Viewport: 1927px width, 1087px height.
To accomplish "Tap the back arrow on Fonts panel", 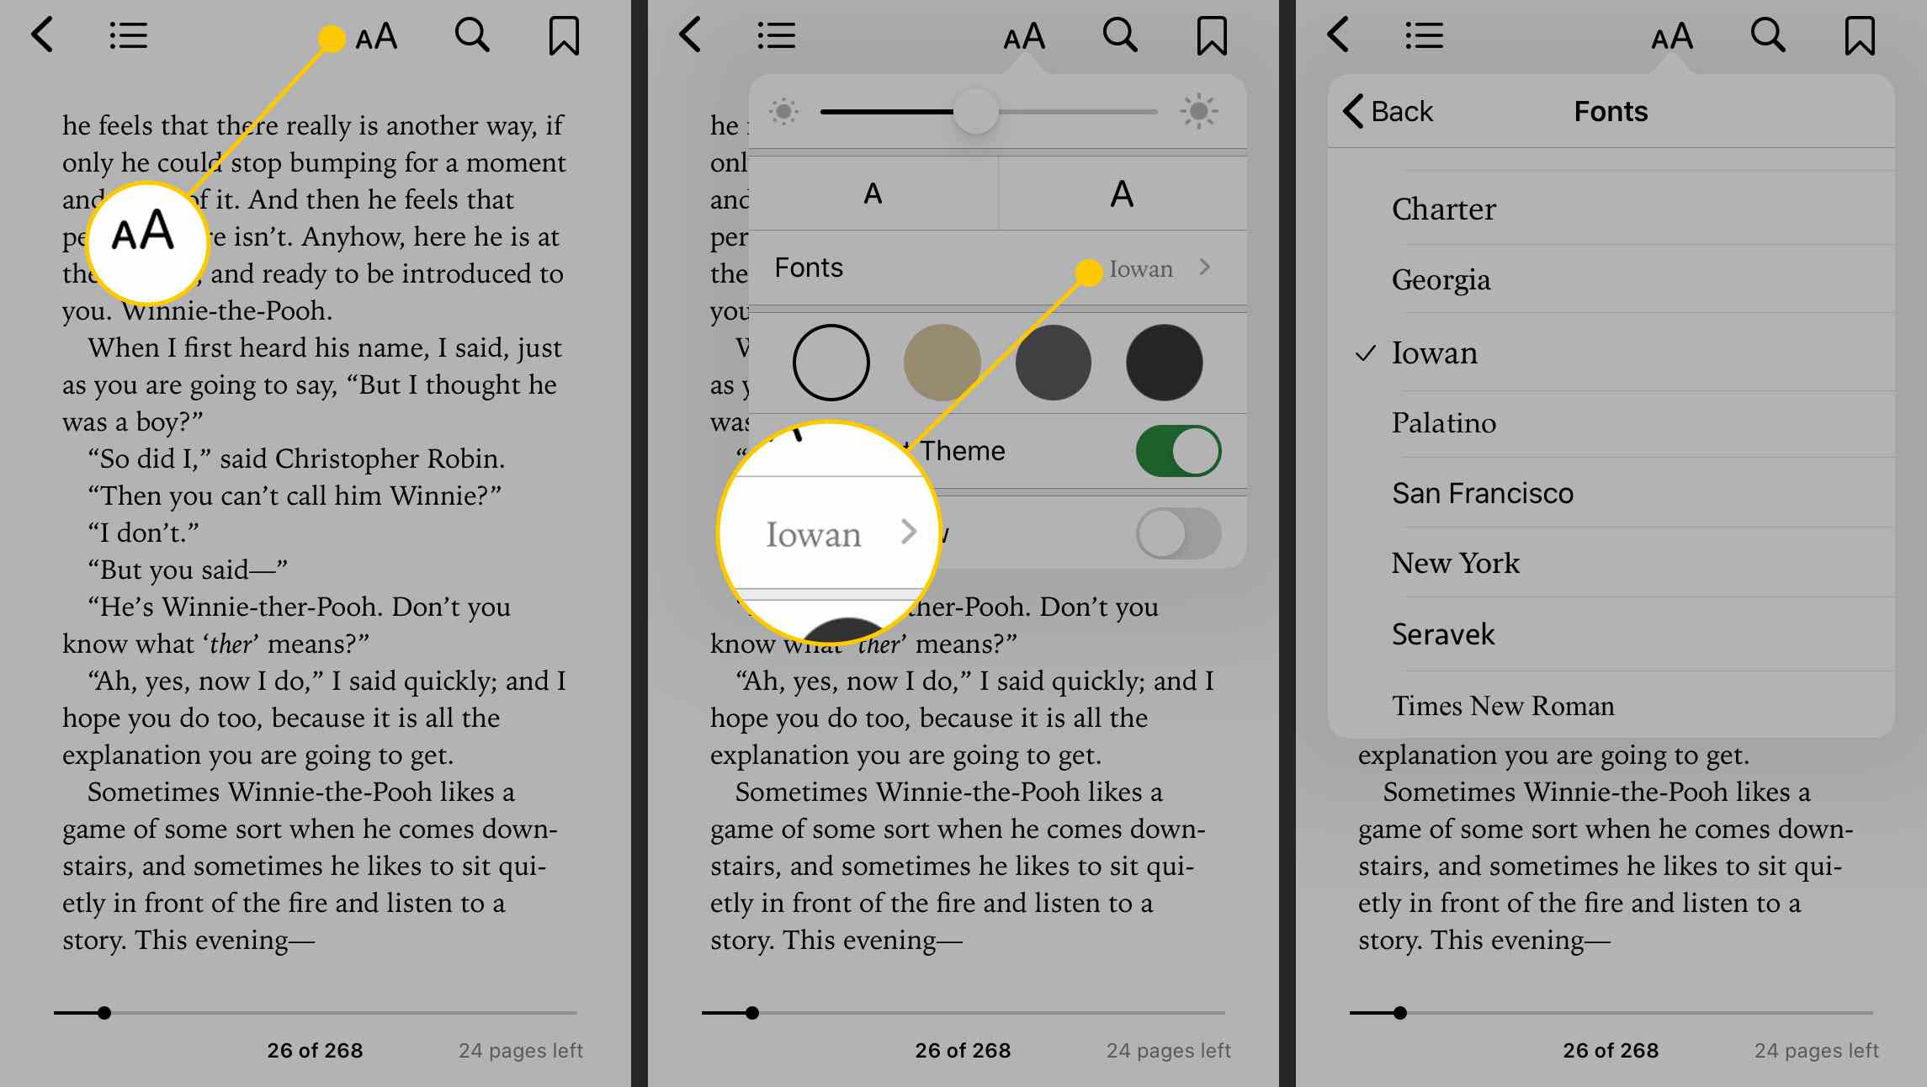I will 1384,111.
